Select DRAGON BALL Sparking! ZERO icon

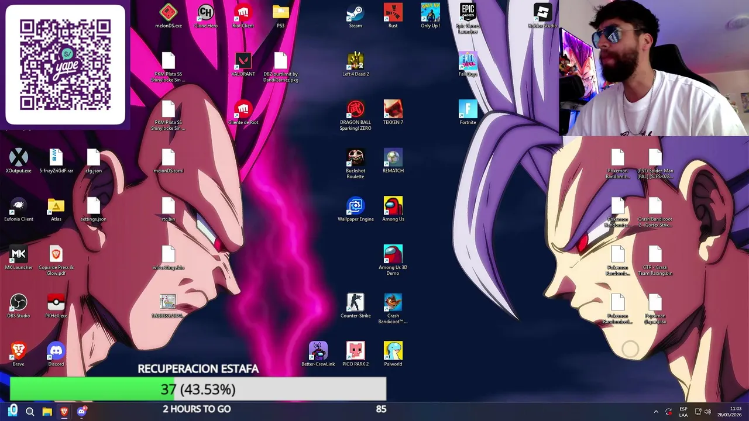tap(355, 116)
